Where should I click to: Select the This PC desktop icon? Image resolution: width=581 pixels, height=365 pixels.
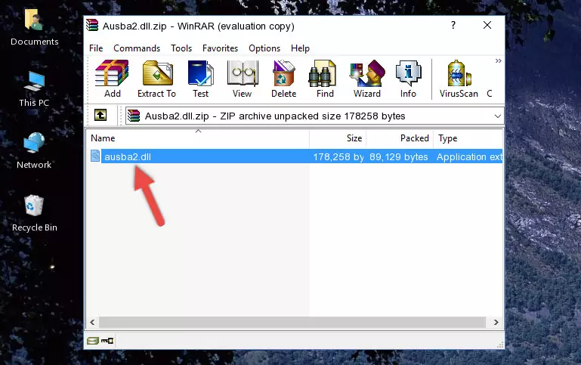coord(34,89)
